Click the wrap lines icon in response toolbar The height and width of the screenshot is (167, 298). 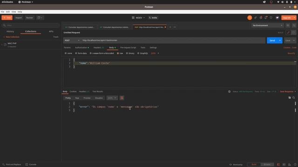pyautogui.click(x=122, y=98)
